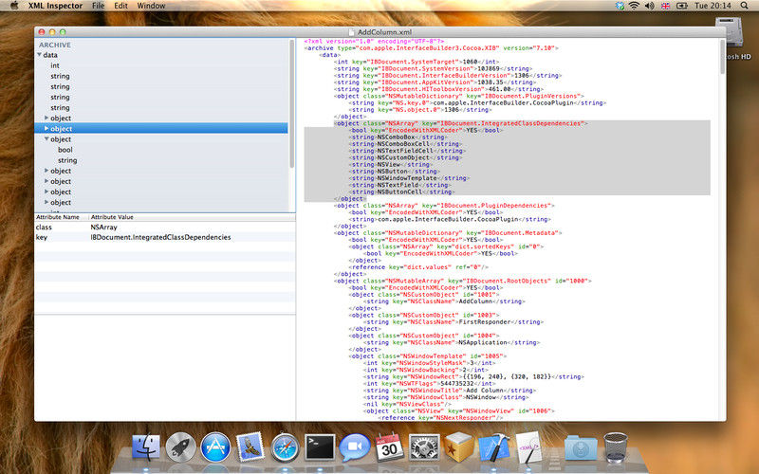Open System Preferences gear icon in Dock
Viewport: 759px width, 474px height.
[x=424, y=447]
